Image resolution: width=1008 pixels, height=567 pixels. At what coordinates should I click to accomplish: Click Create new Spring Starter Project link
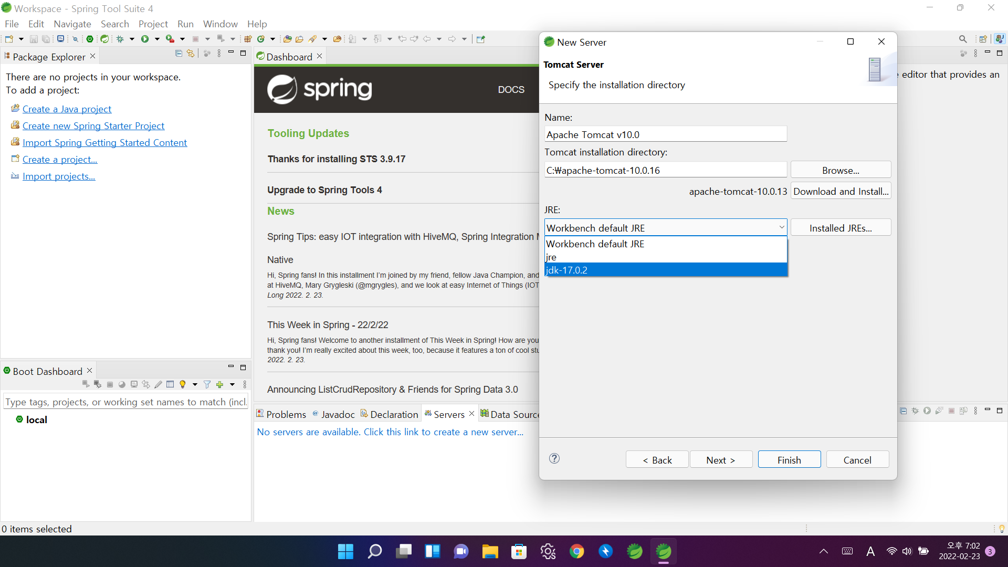point(93,126)
